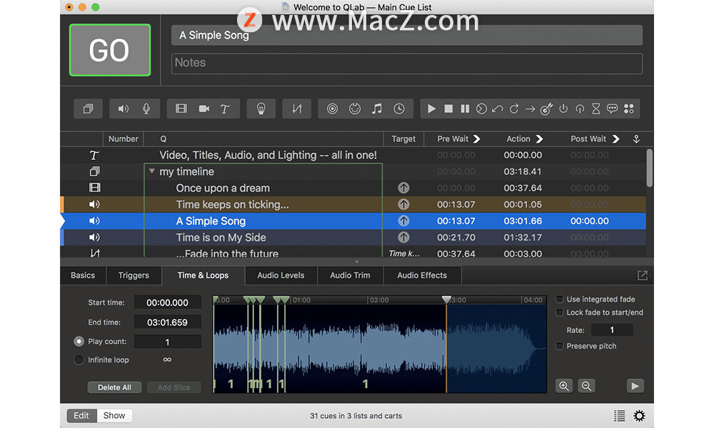This screenshot has width=714, height=428.
Task: Expand the Post Wait column chevron
Action: 615,138
